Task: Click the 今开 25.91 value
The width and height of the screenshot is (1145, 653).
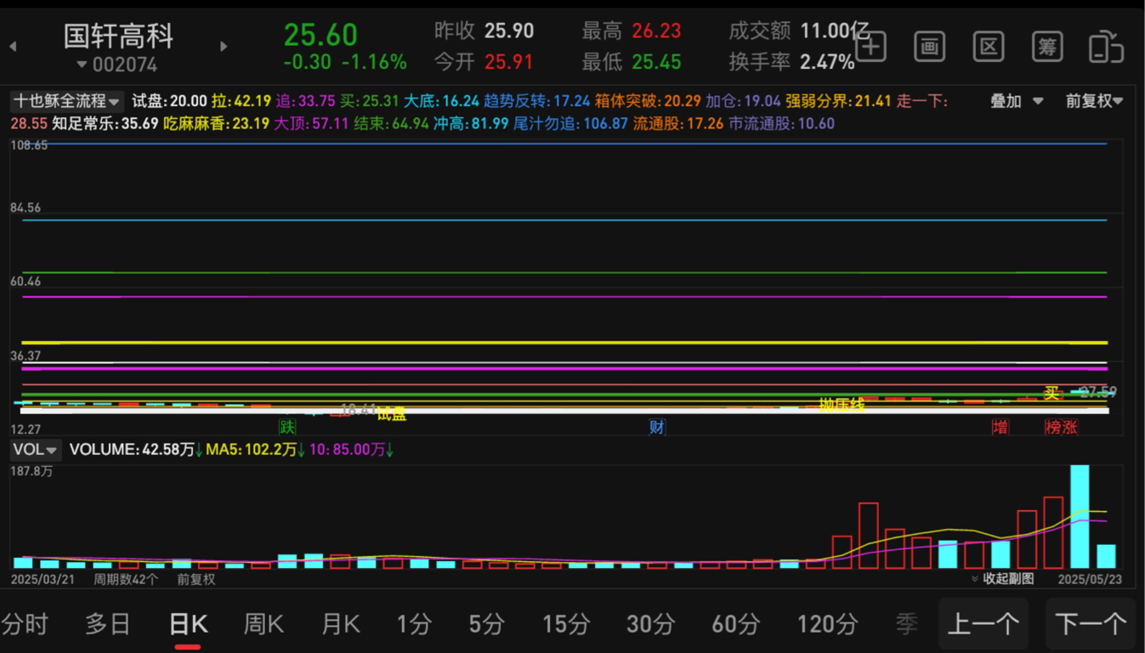Action: [509, 62]
